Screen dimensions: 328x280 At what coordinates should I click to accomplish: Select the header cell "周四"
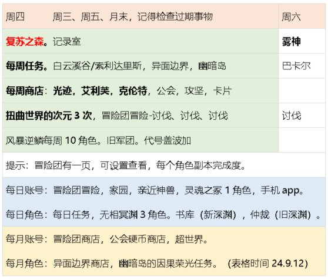pos(15,16)
